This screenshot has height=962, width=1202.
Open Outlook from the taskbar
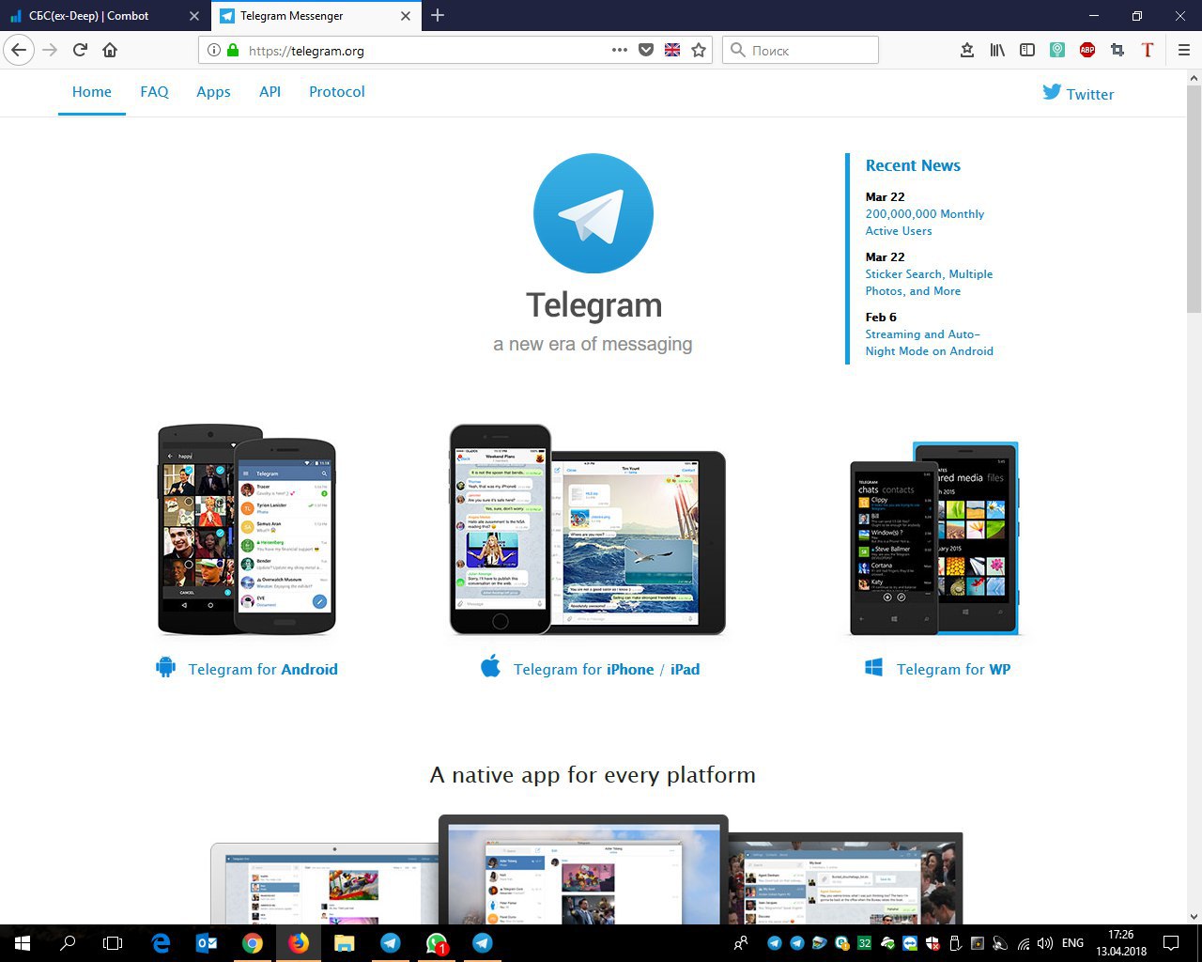[x=207, y=942]
